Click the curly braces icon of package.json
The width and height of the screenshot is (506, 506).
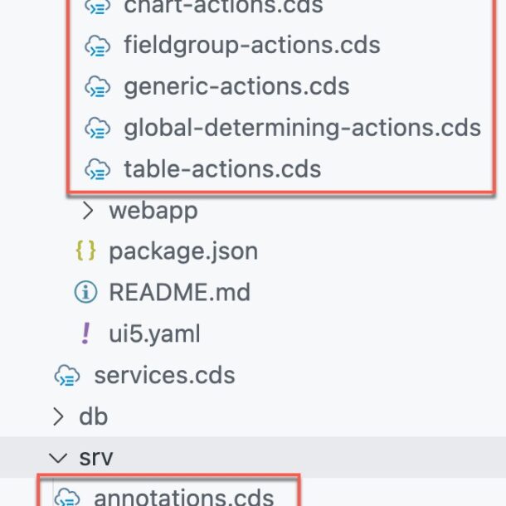tap(85, 251)
